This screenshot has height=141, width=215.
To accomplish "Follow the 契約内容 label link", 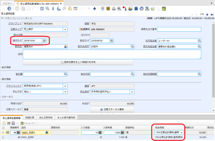I will [85, 74].
